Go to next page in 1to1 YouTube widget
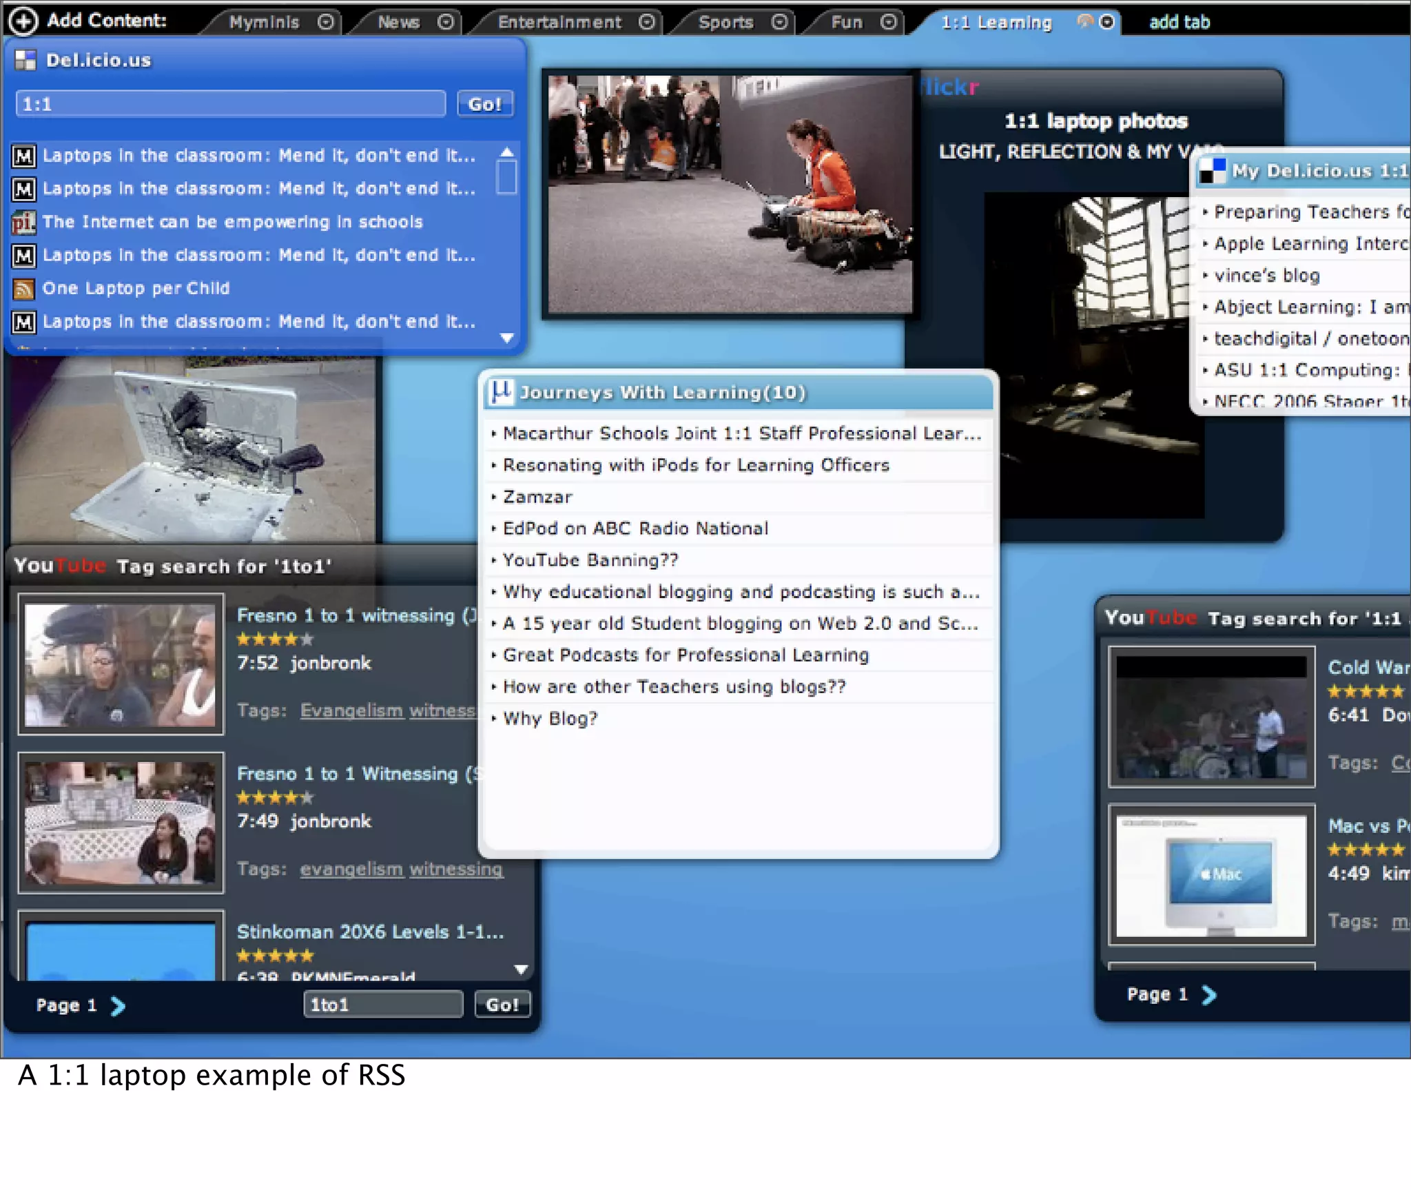The image size is (1411, 1190). click(118, 1006)
